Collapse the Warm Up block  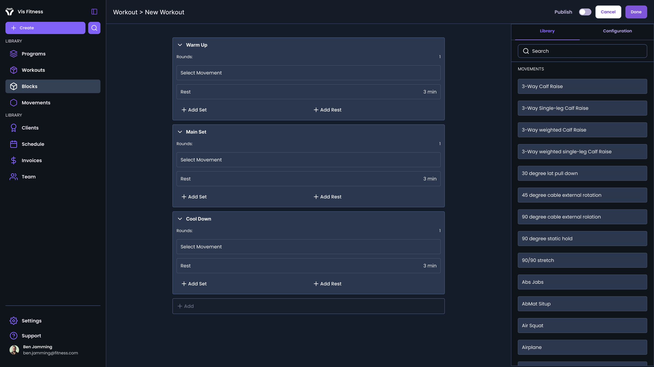(x=180, y=45)
